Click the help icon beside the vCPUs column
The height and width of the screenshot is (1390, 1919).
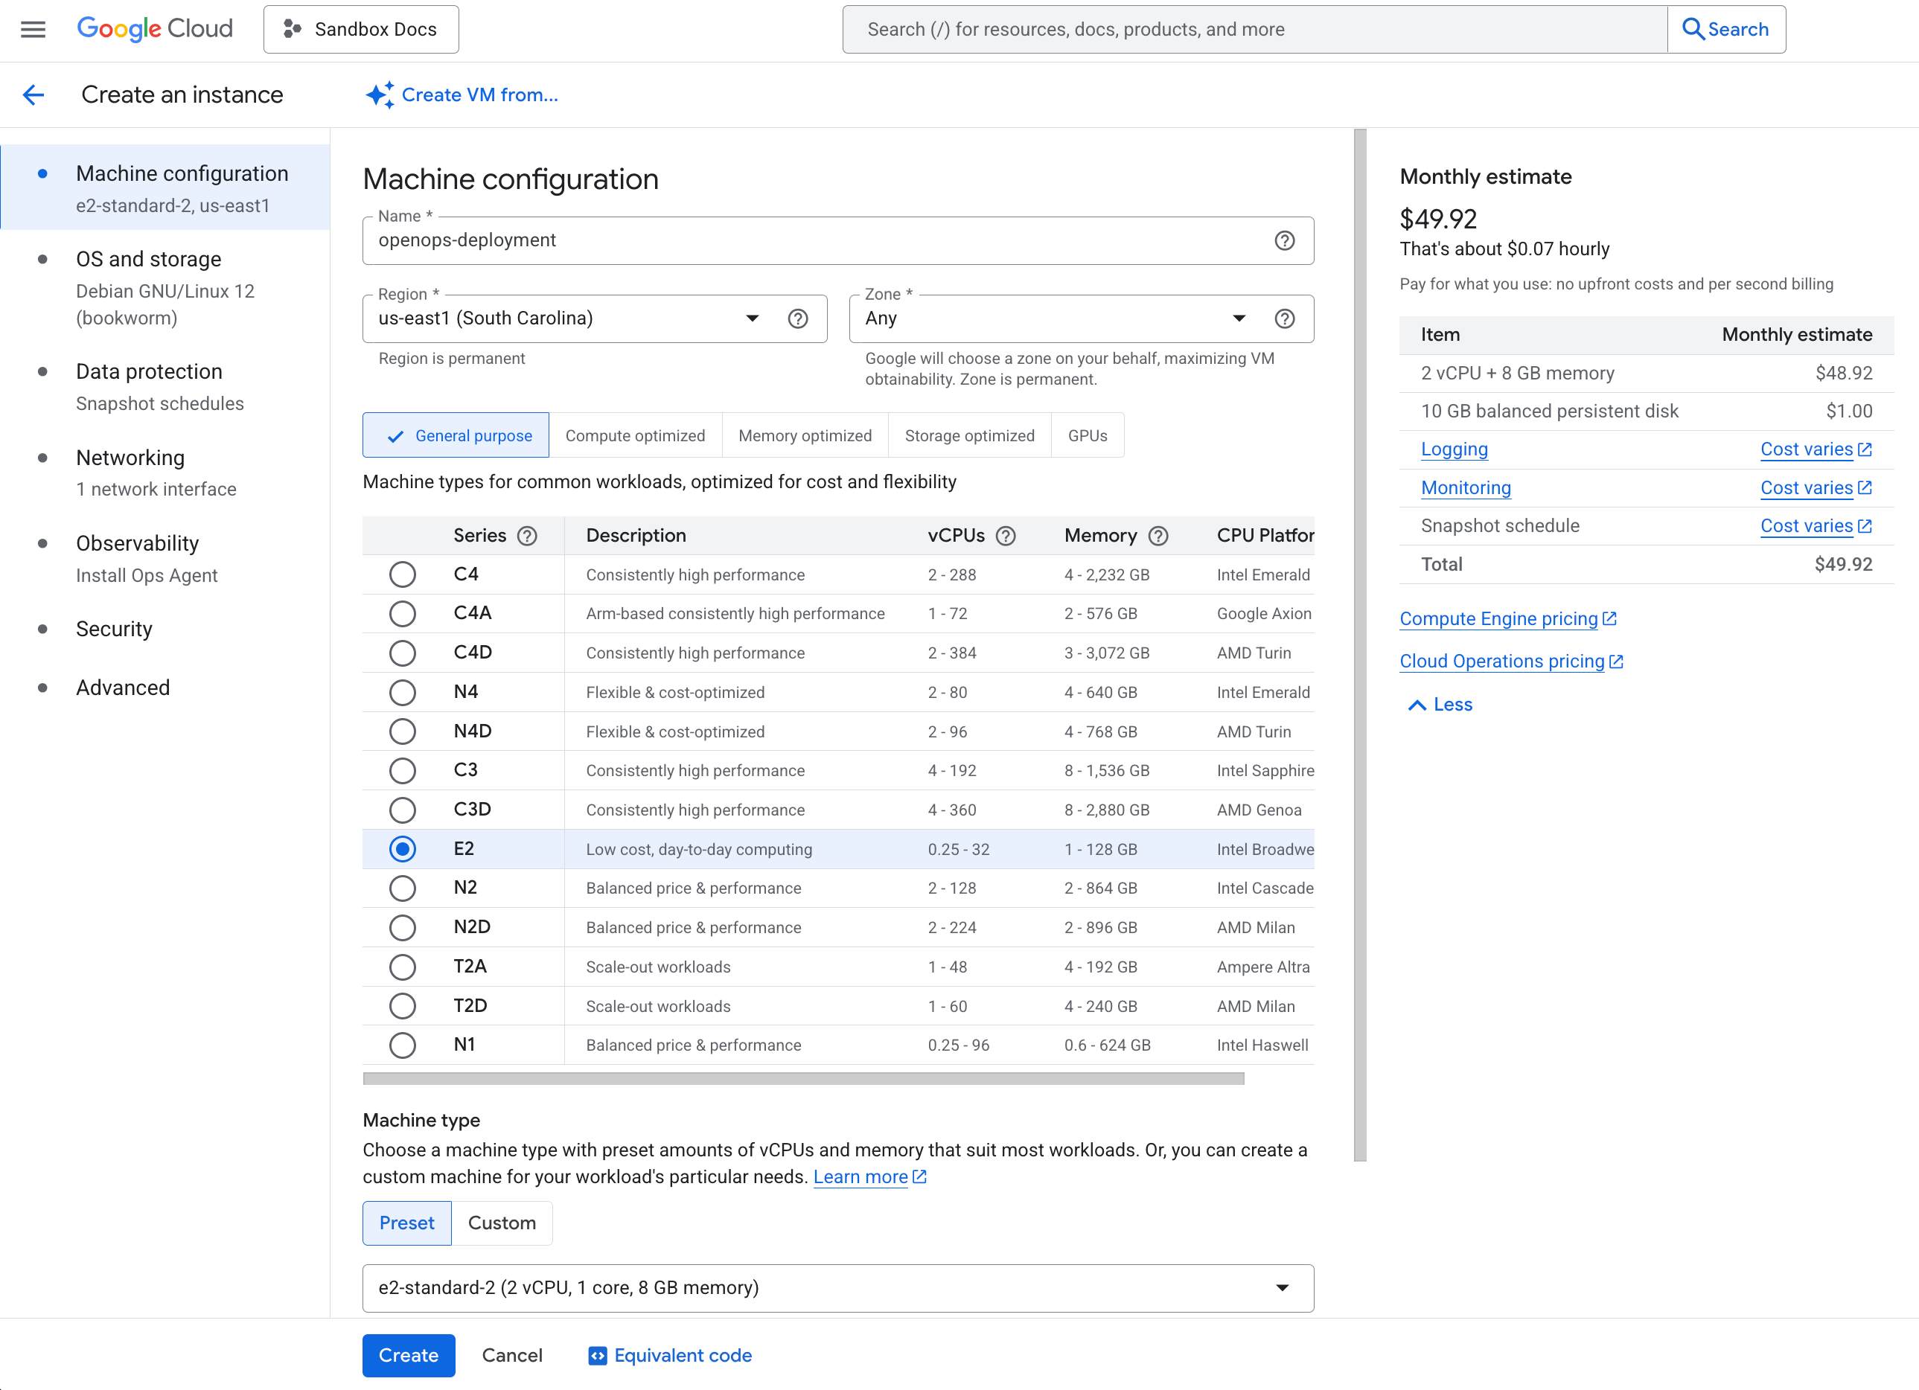(1005, 536)
